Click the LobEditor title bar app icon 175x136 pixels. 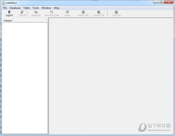point(3,3)
